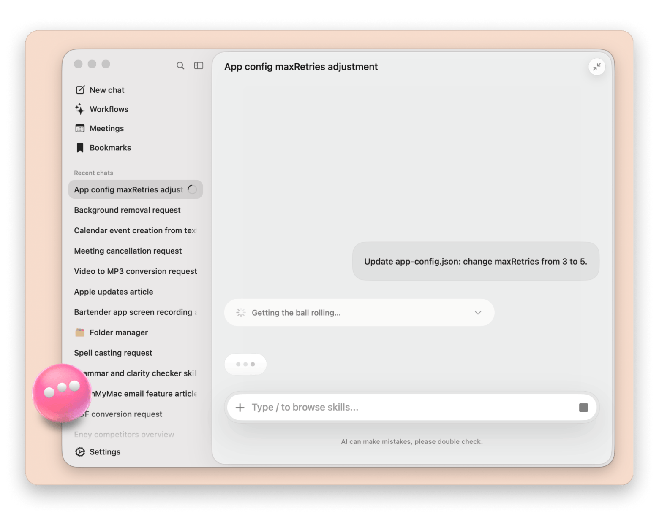Click the 'Update app-config.json' message bubble

pos(476,261)
